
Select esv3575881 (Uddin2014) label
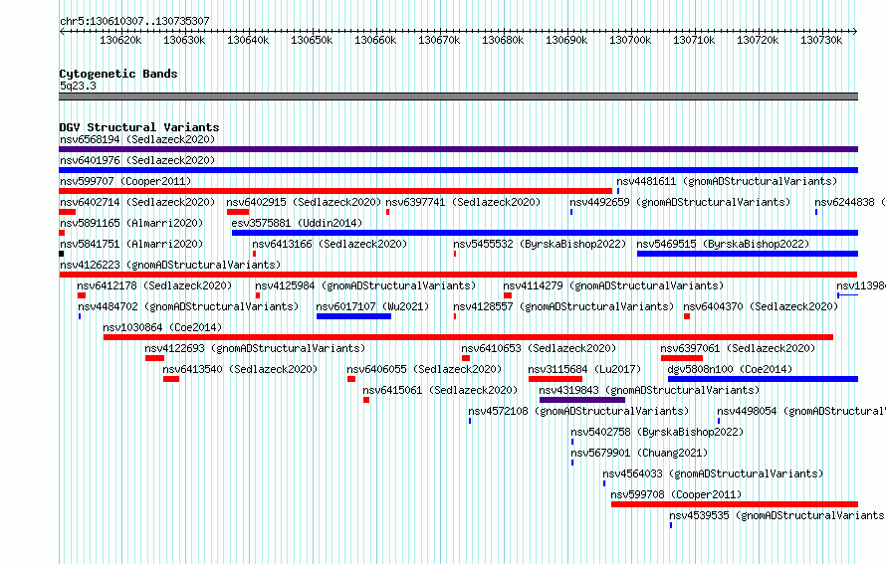tap(298, 223)
